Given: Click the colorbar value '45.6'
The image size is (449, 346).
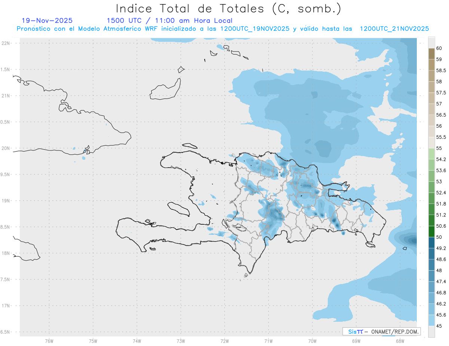Looking at the screenshot, I should (x=441, y=315).
